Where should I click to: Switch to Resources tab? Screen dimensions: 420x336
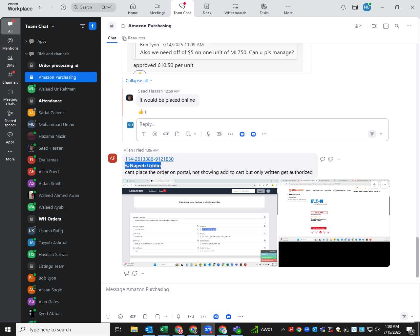(x=134, y=38)
